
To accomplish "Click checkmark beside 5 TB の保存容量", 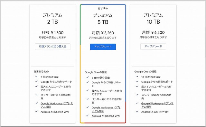I will (88, 77).
